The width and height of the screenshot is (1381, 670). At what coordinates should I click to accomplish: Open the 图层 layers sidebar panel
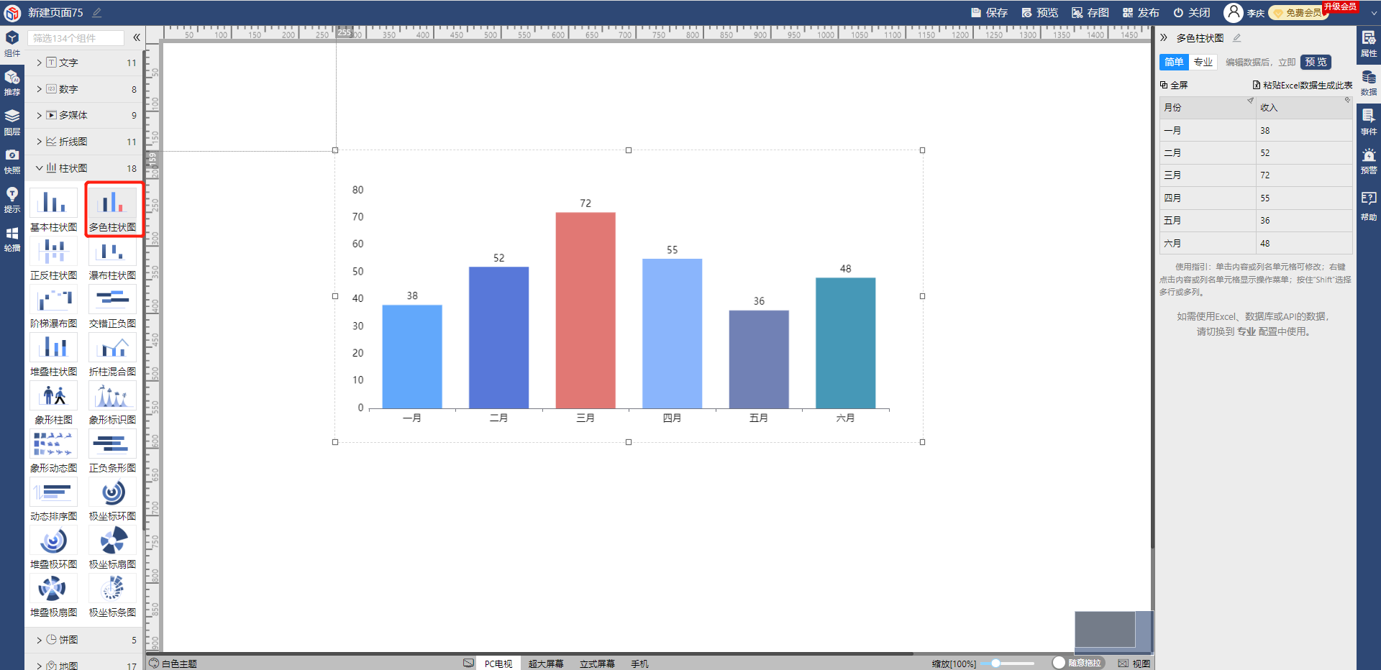point(12,122)
